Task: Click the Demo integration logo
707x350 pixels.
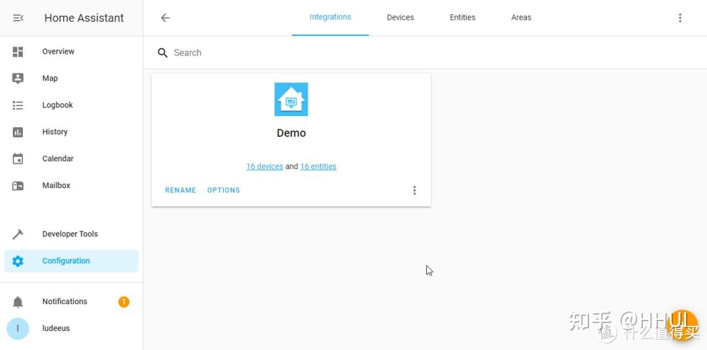Action: (291, 100)
